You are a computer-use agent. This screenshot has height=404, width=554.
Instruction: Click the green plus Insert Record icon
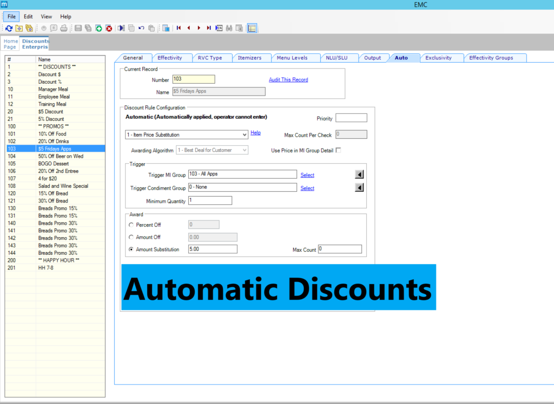[x=99, y=28]
